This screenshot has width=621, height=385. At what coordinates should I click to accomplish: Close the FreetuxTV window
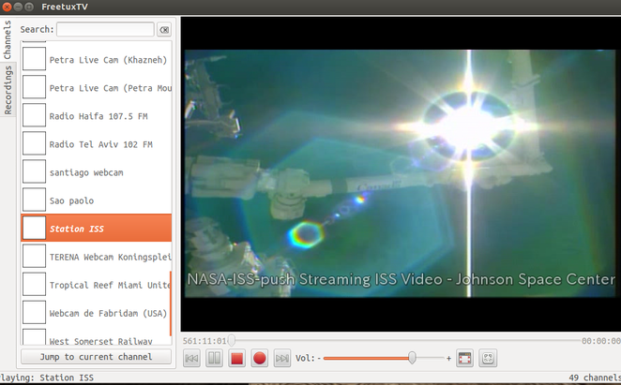pyautogui.click(x=7, y=7)
